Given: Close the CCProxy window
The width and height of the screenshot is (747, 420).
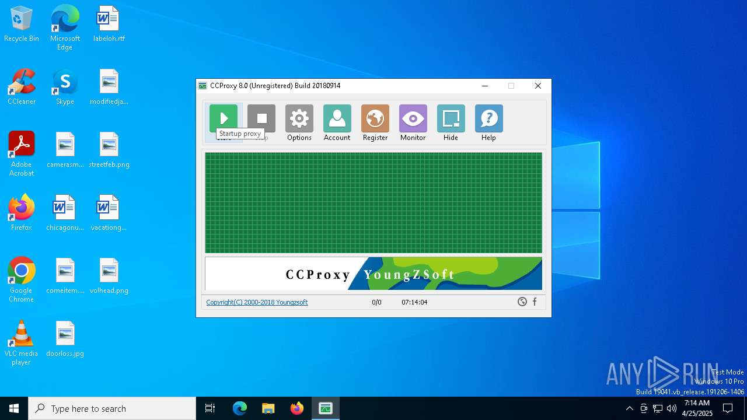Looking at the screenshot, I should pyautogui.click(x=538, y=86).
